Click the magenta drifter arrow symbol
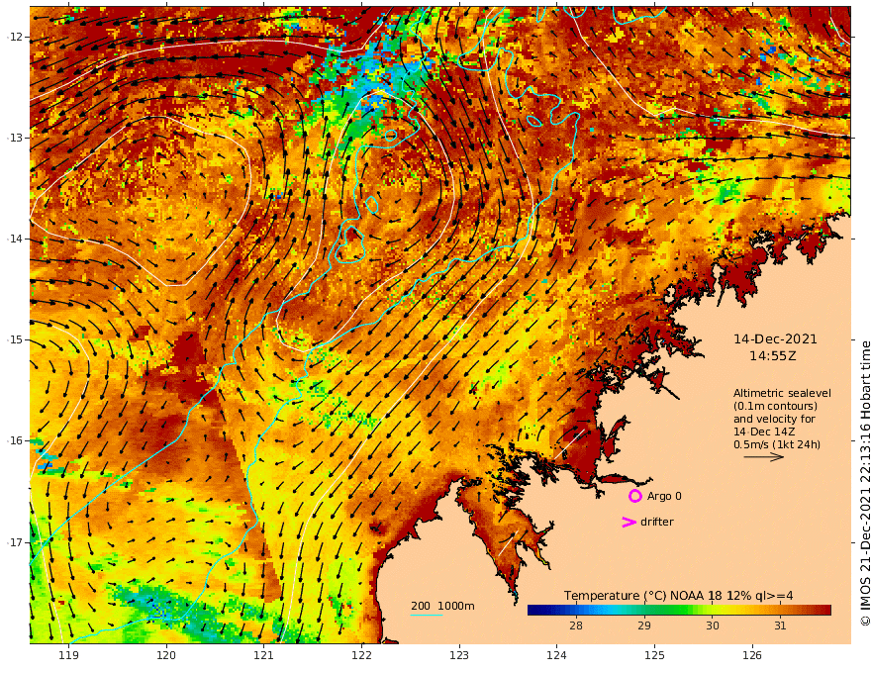The image size is (871, 673). tap(629, 522)
